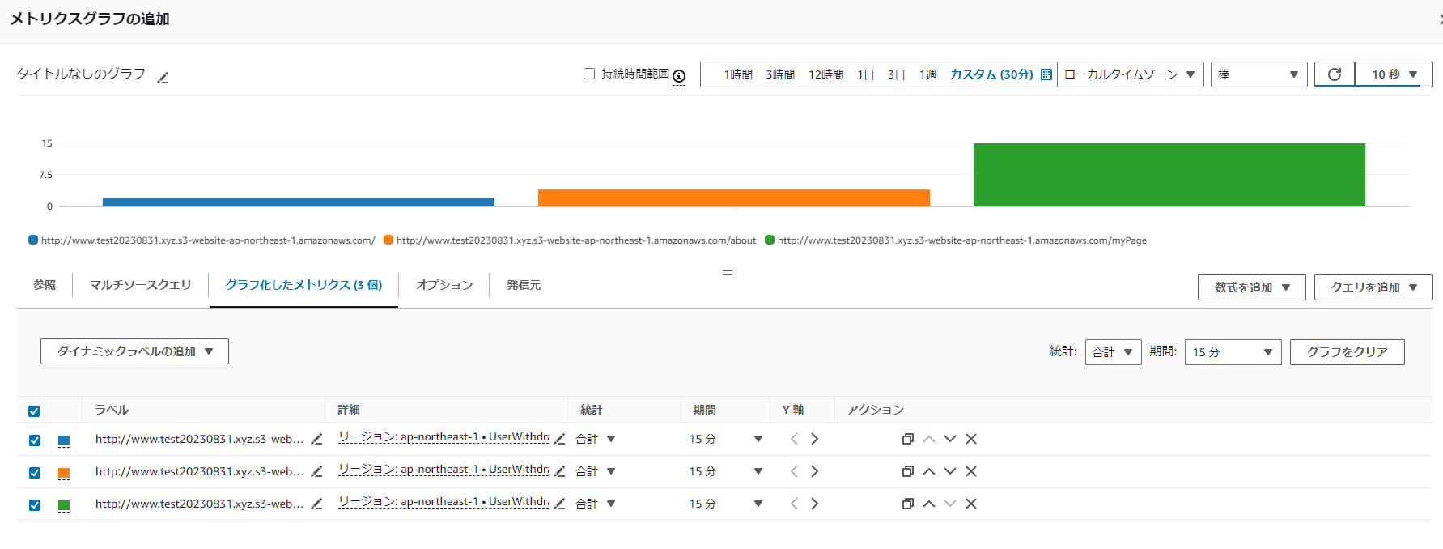
Task: Switch to the 参照 tab
Action: point(45,285)
